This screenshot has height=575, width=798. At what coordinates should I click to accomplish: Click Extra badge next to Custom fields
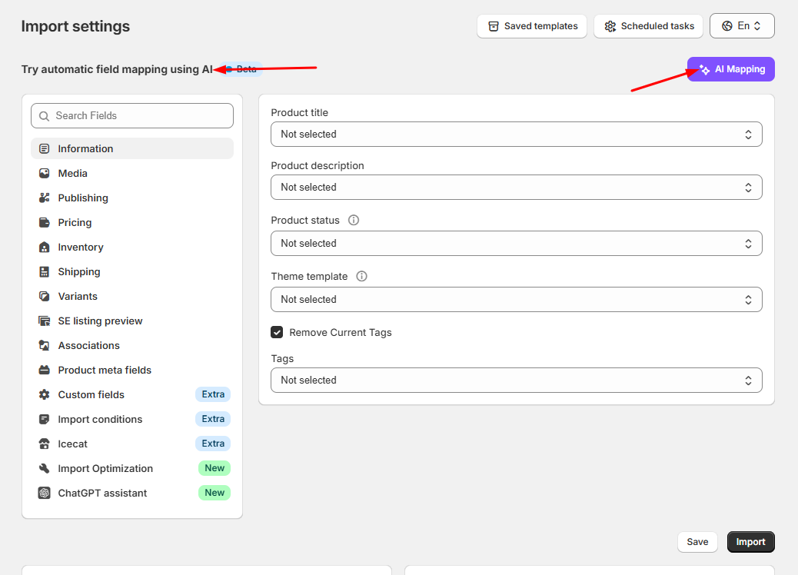[x=213, y=394]
